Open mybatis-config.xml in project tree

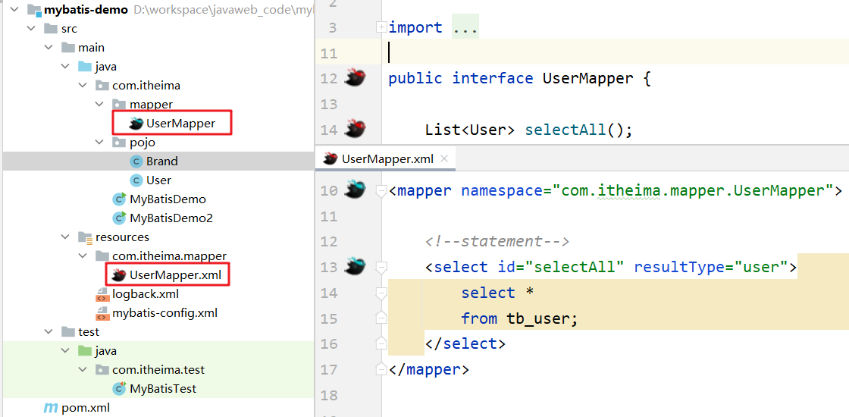point(164,312)
